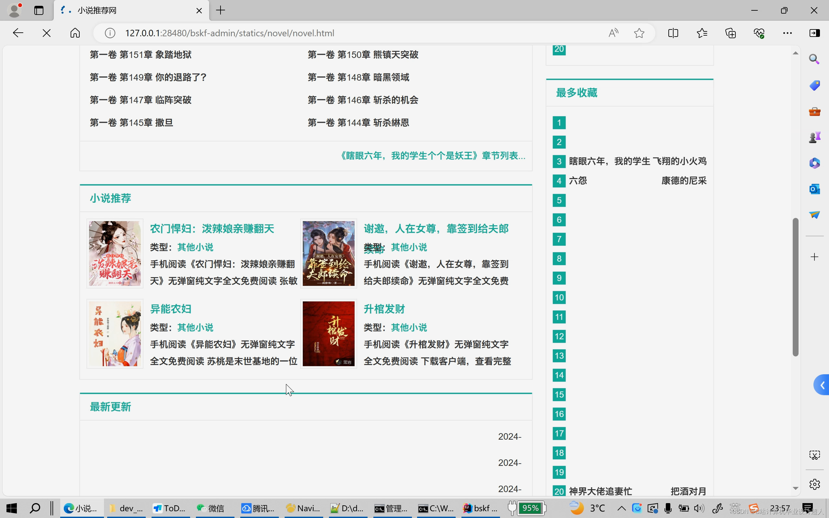Open the Collections toolbar icon
The width and height of the screenshot is (829, 518).
point(730,33)
